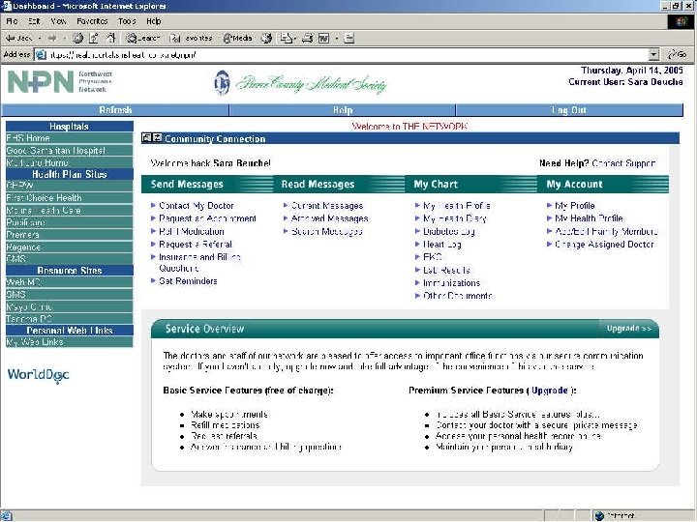Open Current Messages link

(x=327, y=206)
